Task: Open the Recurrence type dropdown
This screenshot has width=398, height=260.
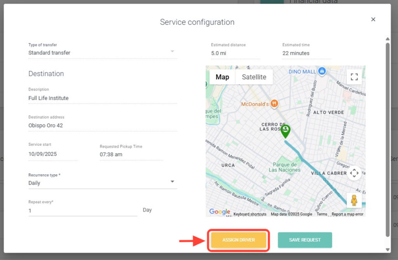Action: (172, 182)
